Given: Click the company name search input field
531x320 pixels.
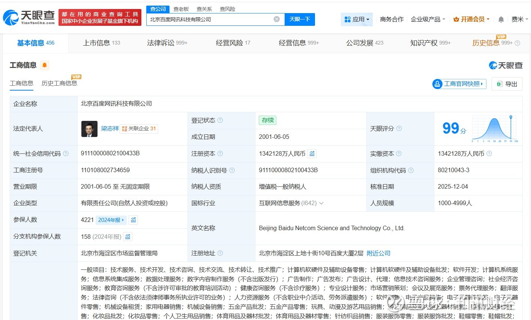Looking at the screenshot, I should pos(210,19).
